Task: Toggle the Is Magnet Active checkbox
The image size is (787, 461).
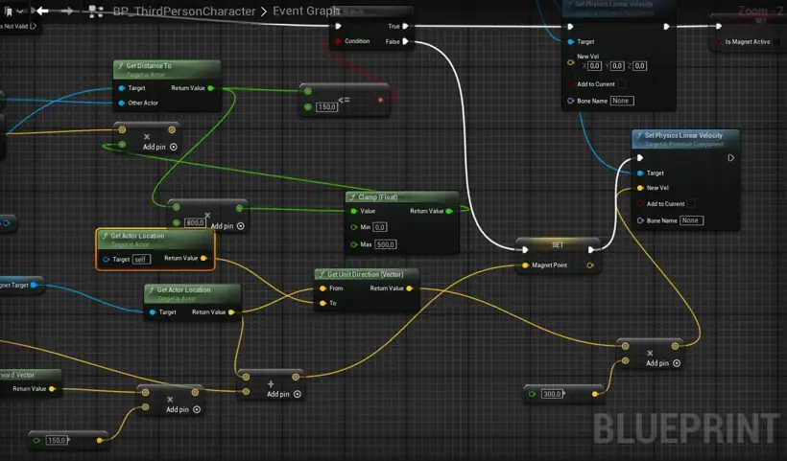Action: (777, 42)
